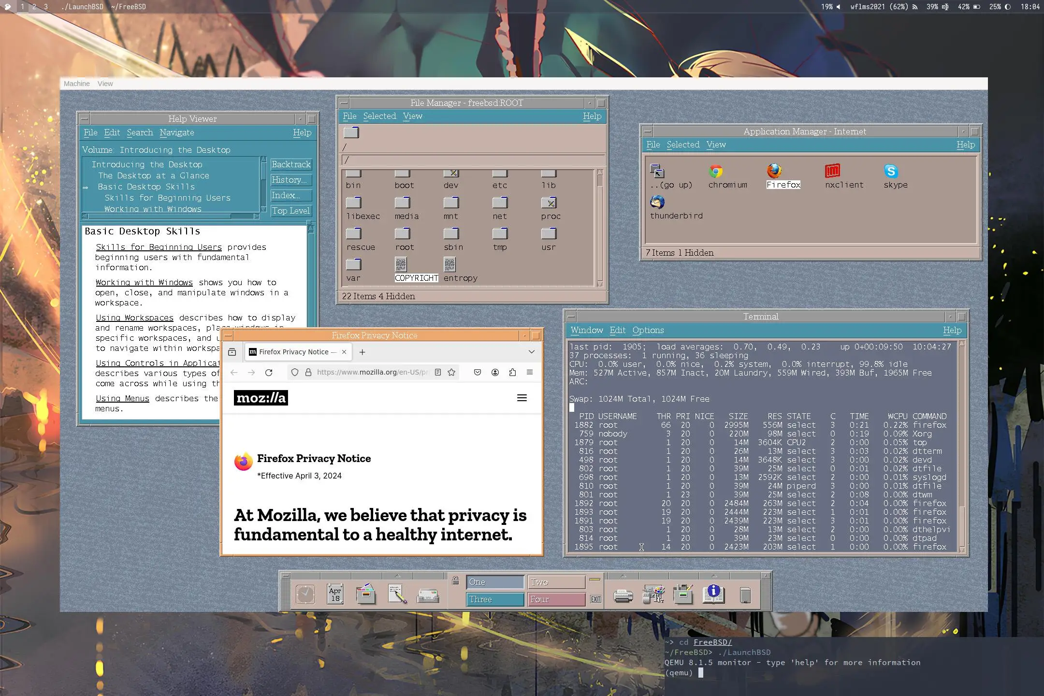Viewport: 1044px width, 696px height.
Task: Expand the subpanel arrow above Help Manager
Action: (714, 576)
